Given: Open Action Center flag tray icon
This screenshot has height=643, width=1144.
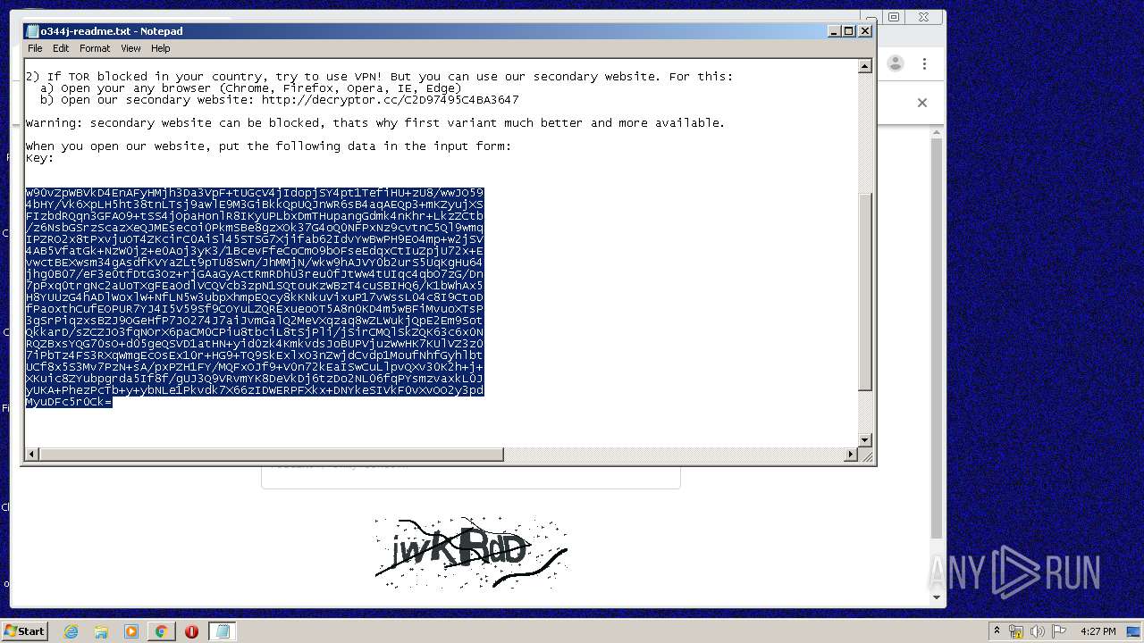Looking at the screenshot, I should click(1059, 631).
